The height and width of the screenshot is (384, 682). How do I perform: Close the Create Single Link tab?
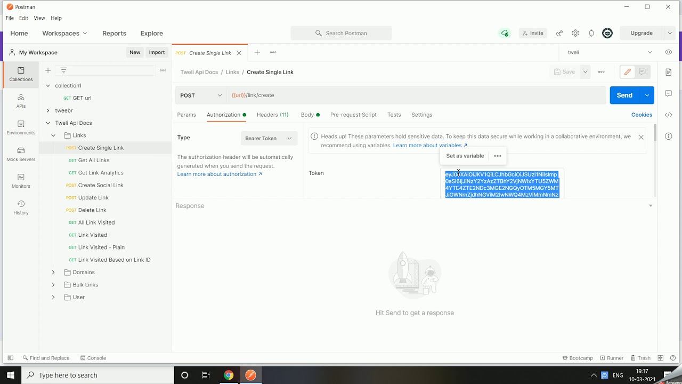239,53
